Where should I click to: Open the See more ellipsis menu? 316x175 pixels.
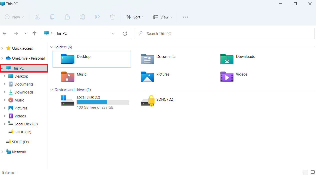pyautogui.click(x=185, y=17)
